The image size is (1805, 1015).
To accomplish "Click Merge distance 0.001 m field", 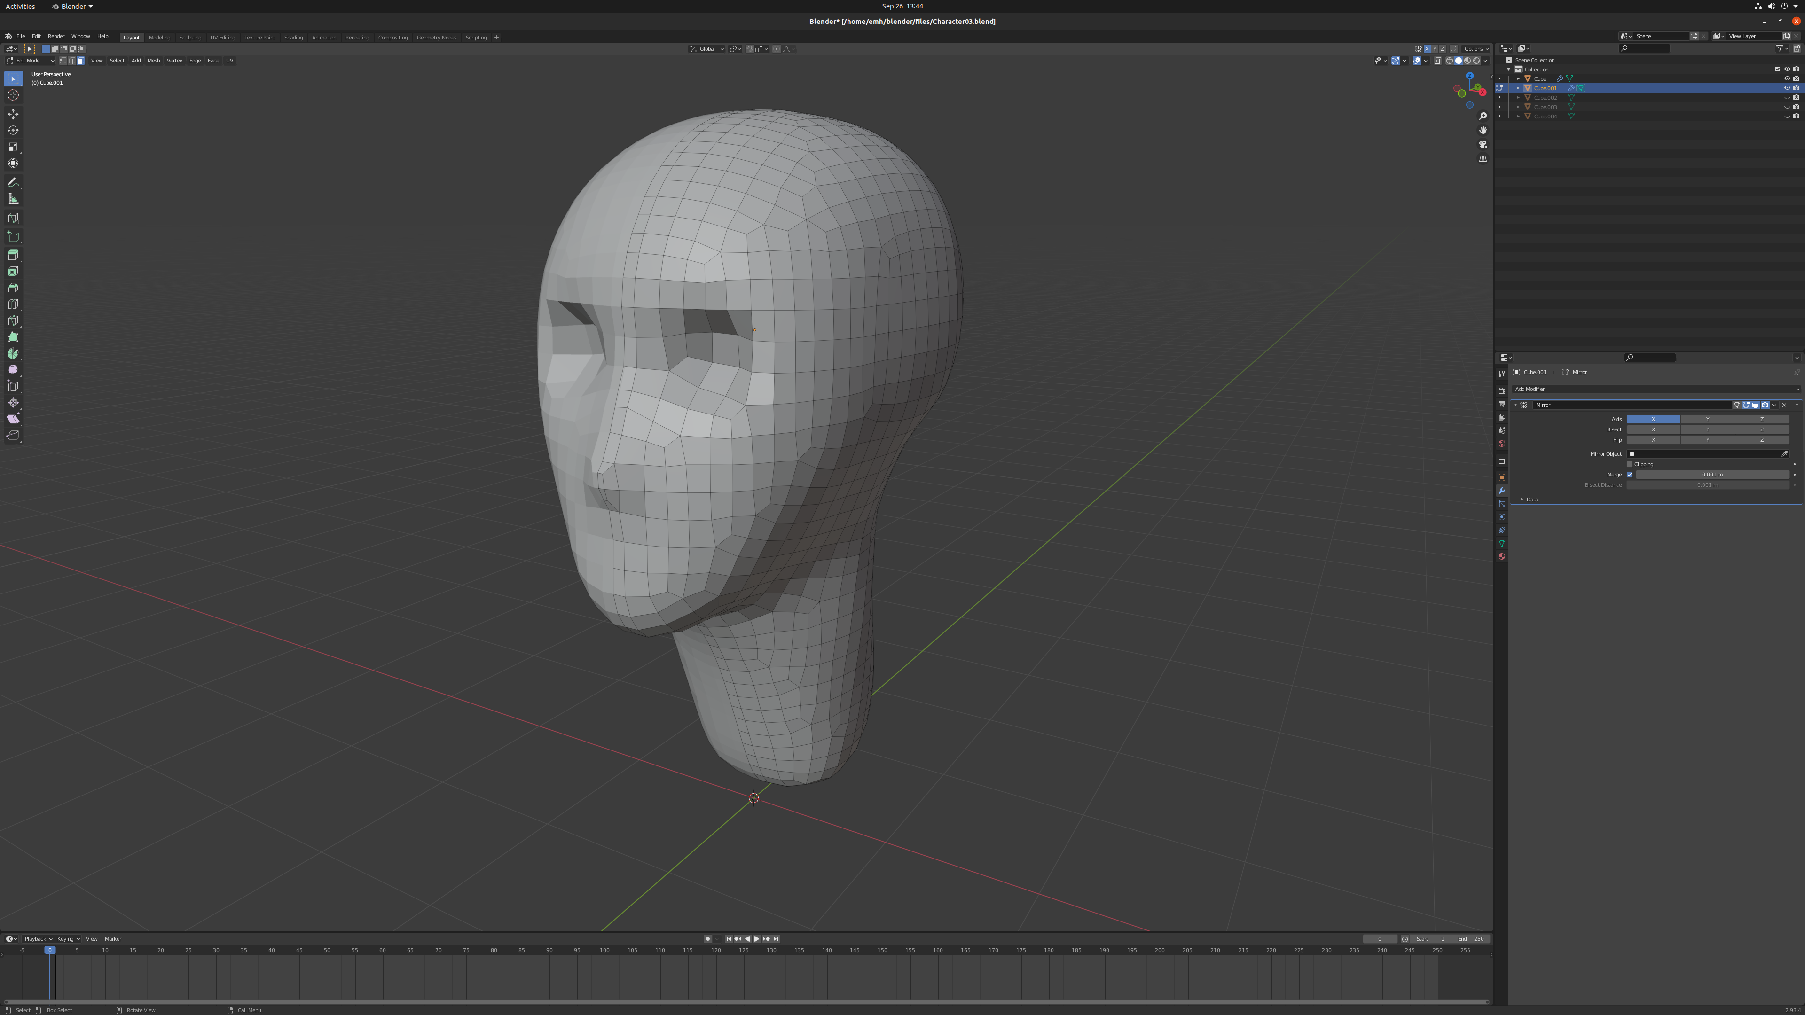I will point(1712,475).
